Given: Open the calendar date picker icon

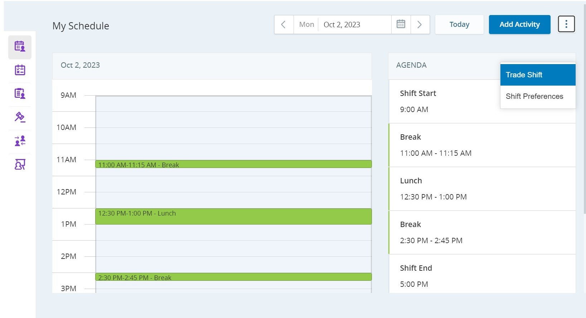Looking at the screenshot, I should [401, 24].
